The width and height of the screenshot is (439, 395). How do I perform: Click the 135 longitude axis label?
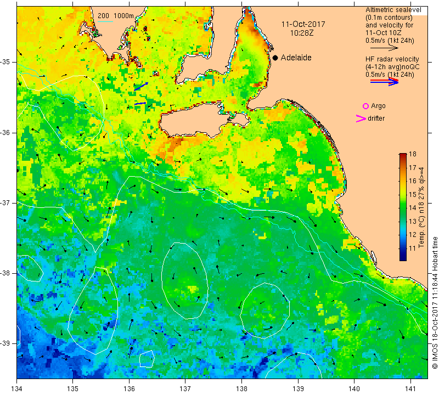pyautogui.click(x=73, y=389)
